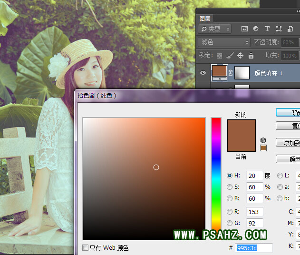Open the 不透明度 opacity field dropdown
The width and height of the screenshot is (300, 255).
(x=298, y=42)
